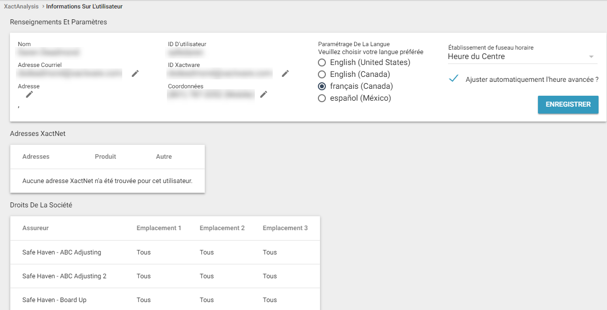Open the Heure du Centre timezone dropdown
The height and width of the screenshot is (310, 607).
coord(522,57)
